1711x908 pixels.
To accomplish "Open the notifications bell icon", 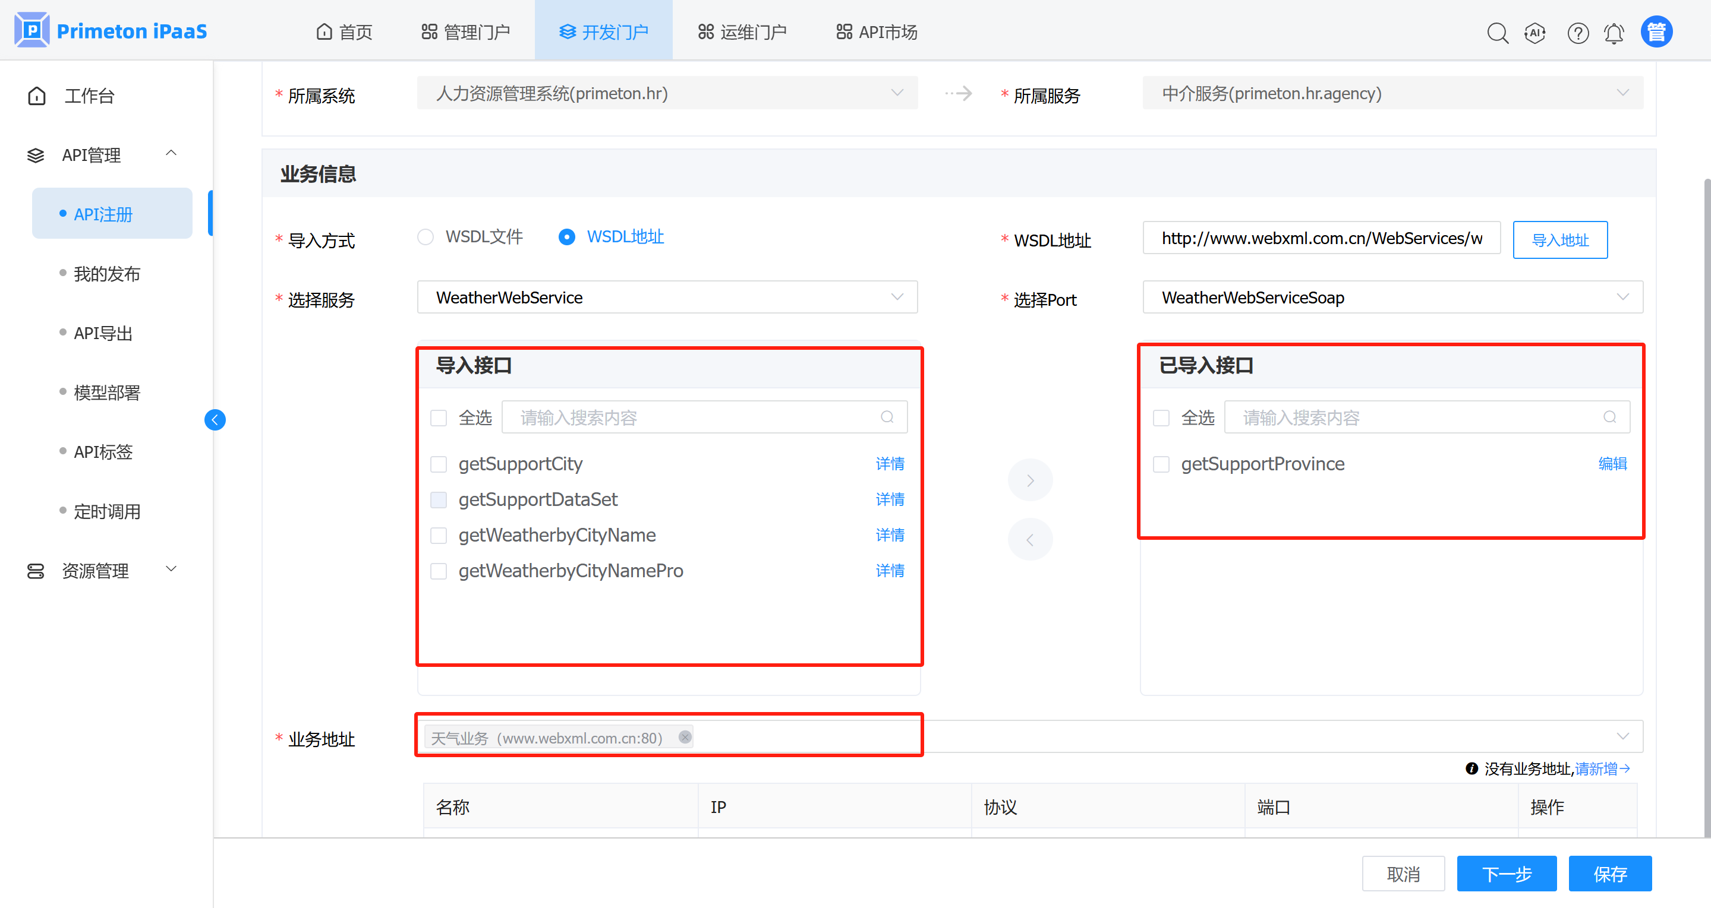I will [x=1614, y=33].
